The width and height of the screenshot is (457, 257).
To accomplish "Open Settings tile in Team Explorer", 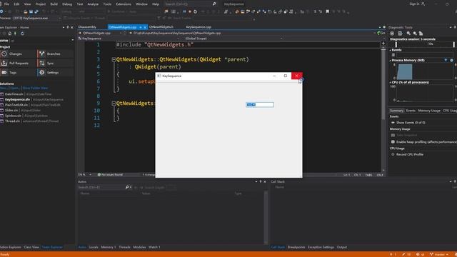I will (55, 73).
